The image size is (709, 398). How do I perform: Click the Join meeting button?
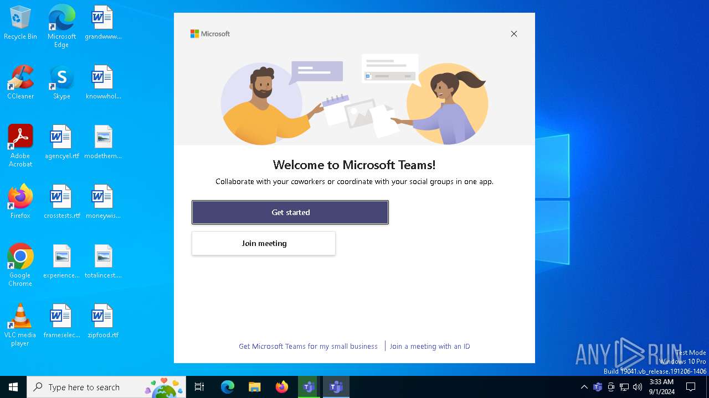[264, 243]
